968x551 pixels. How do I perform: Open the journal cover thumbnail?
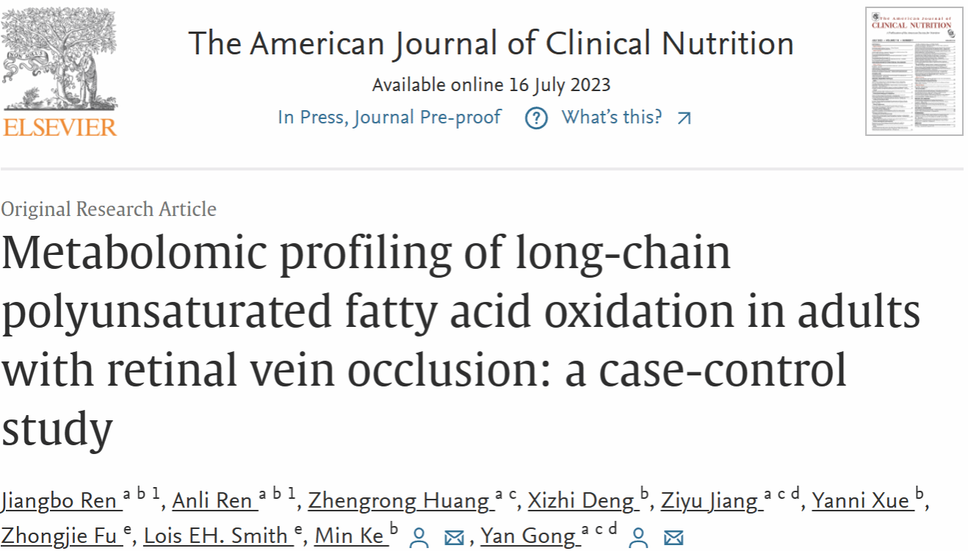click(x=914, y=71)
